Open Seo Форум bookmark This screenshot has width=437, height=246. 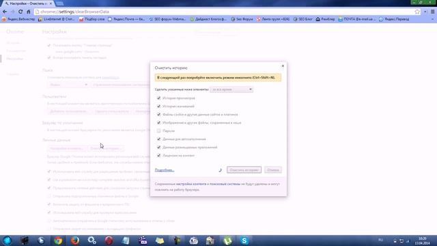(242, 19)
